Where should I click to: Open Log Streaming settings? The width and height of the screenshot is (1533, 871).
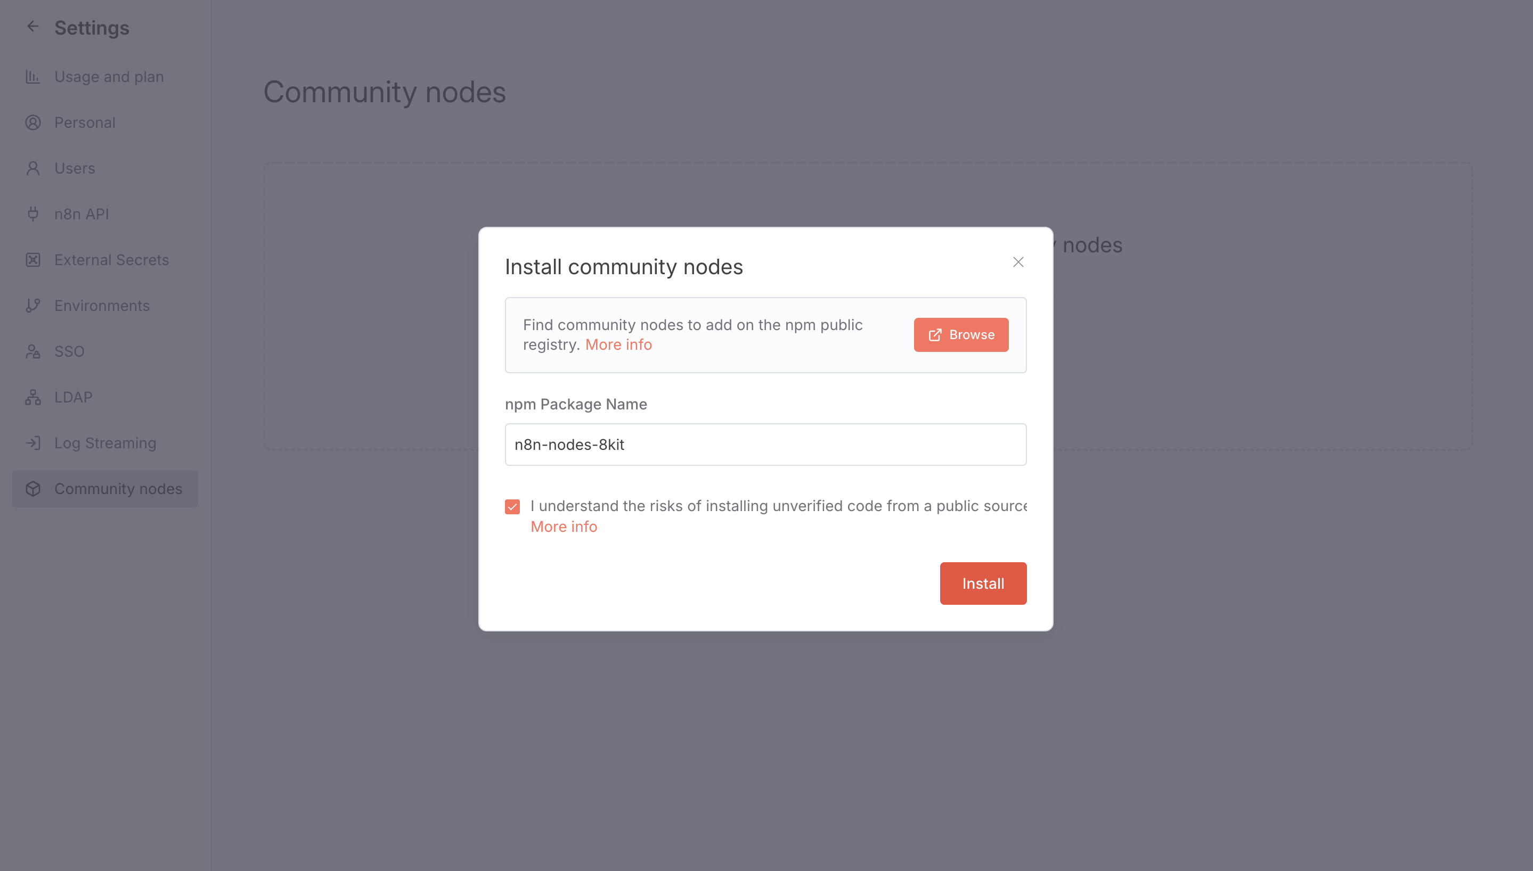click(x=105, y=442)
